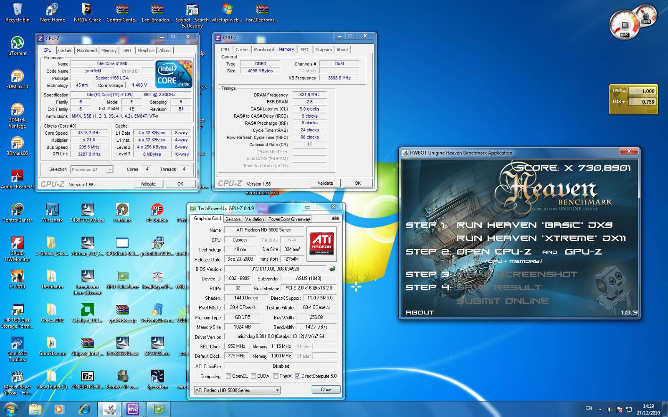Open the Nero Home desktop icon
The image size is (668, 417).
click(52, 13)
